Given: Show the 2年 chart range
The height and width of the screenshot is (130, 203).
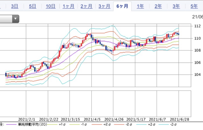Looking at the screenshot, I should tap(158, 6).
